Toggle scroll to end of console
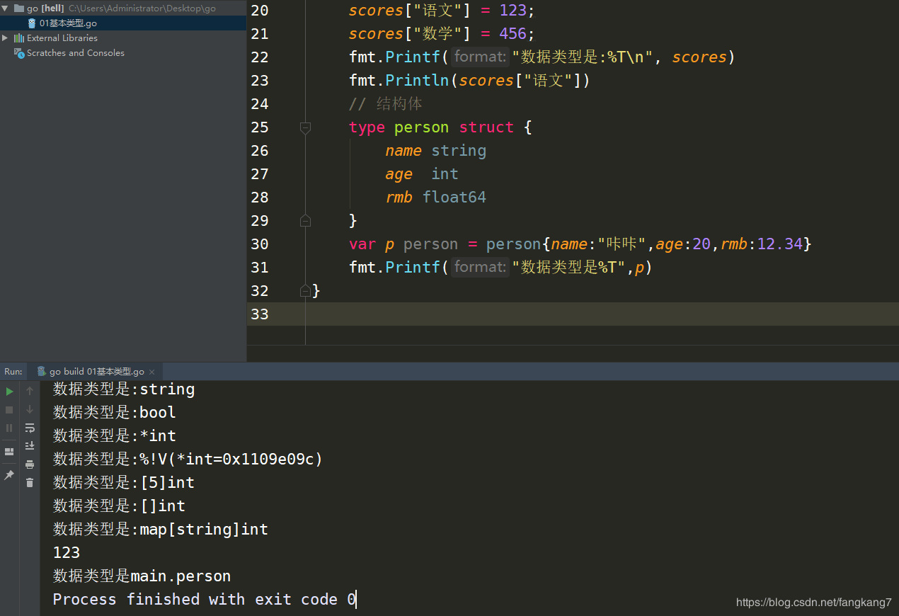This screenshot has height=616, width=899. (x=30, y=446)
